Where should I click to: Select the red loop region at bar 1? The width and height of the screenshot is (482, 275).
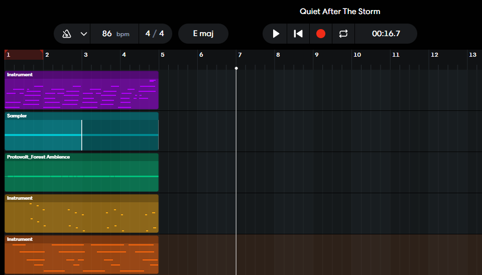(x=24, y=55)
